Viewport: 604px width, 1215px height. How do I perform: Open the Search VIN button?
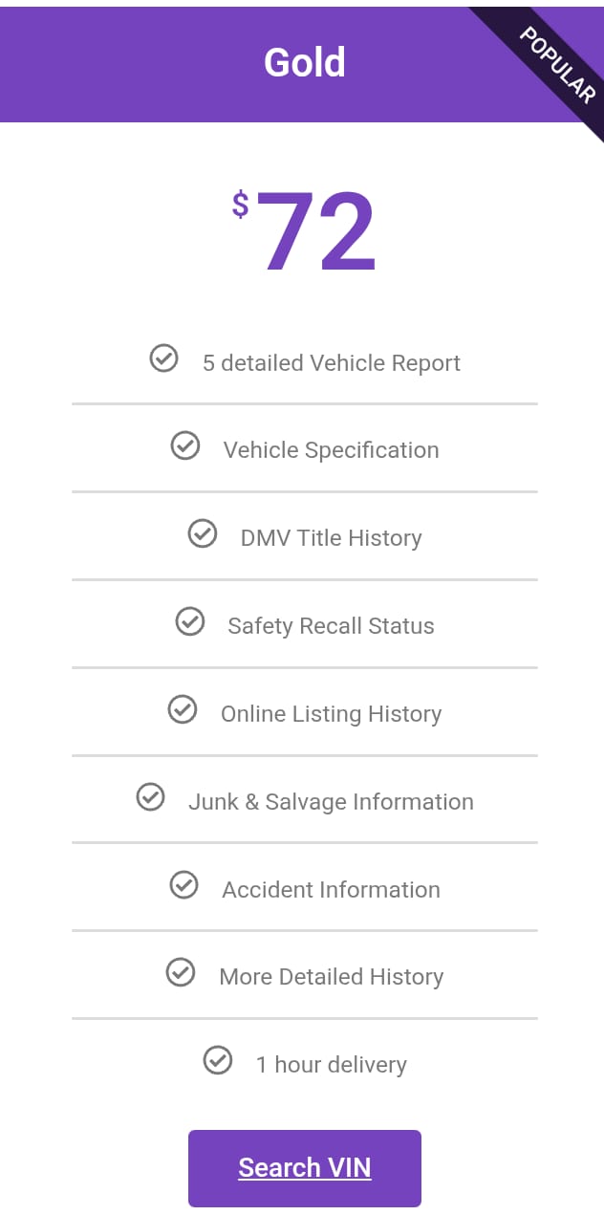305,1168
